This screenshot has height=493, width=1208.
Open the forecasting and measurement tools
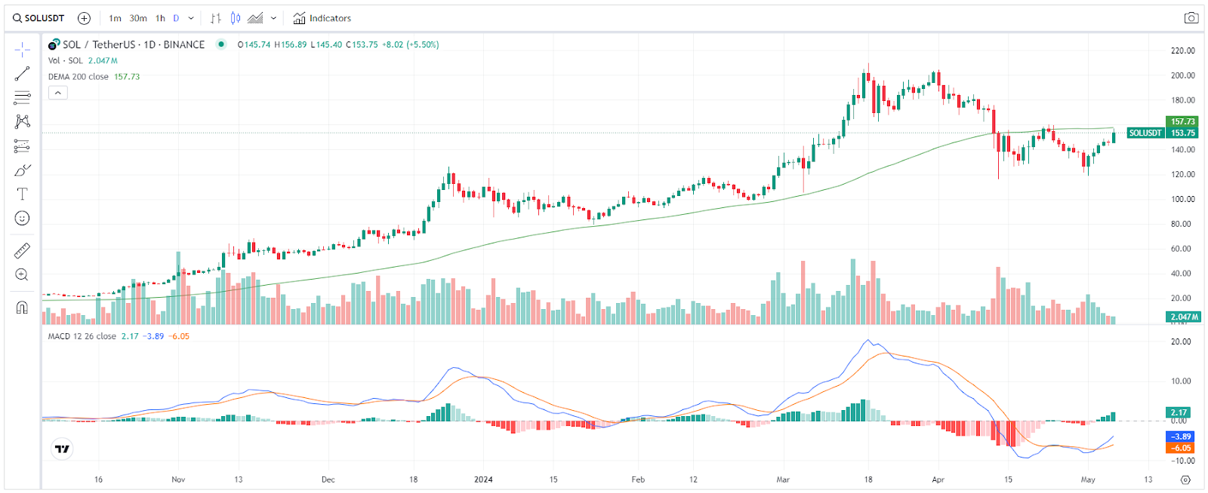[23, 146]
